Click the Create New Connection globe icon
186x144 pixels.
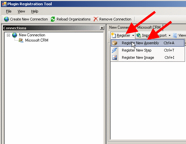[x=6, y=19]
